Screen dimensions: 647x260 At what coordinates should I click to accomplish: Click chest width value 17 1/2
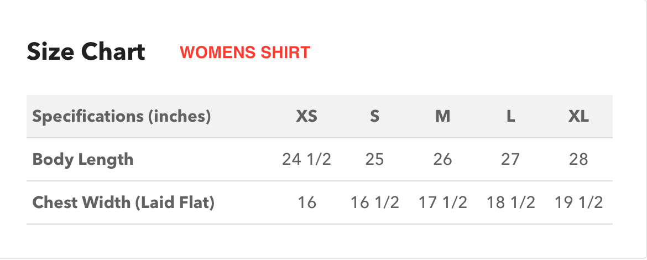[x=442, y=203]
